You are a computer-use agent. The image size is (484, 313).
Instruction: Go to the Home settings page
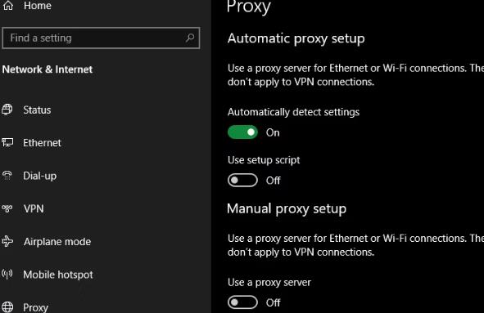38,6
